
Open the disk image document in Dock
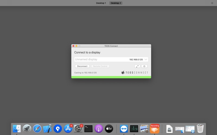point(169,129)
